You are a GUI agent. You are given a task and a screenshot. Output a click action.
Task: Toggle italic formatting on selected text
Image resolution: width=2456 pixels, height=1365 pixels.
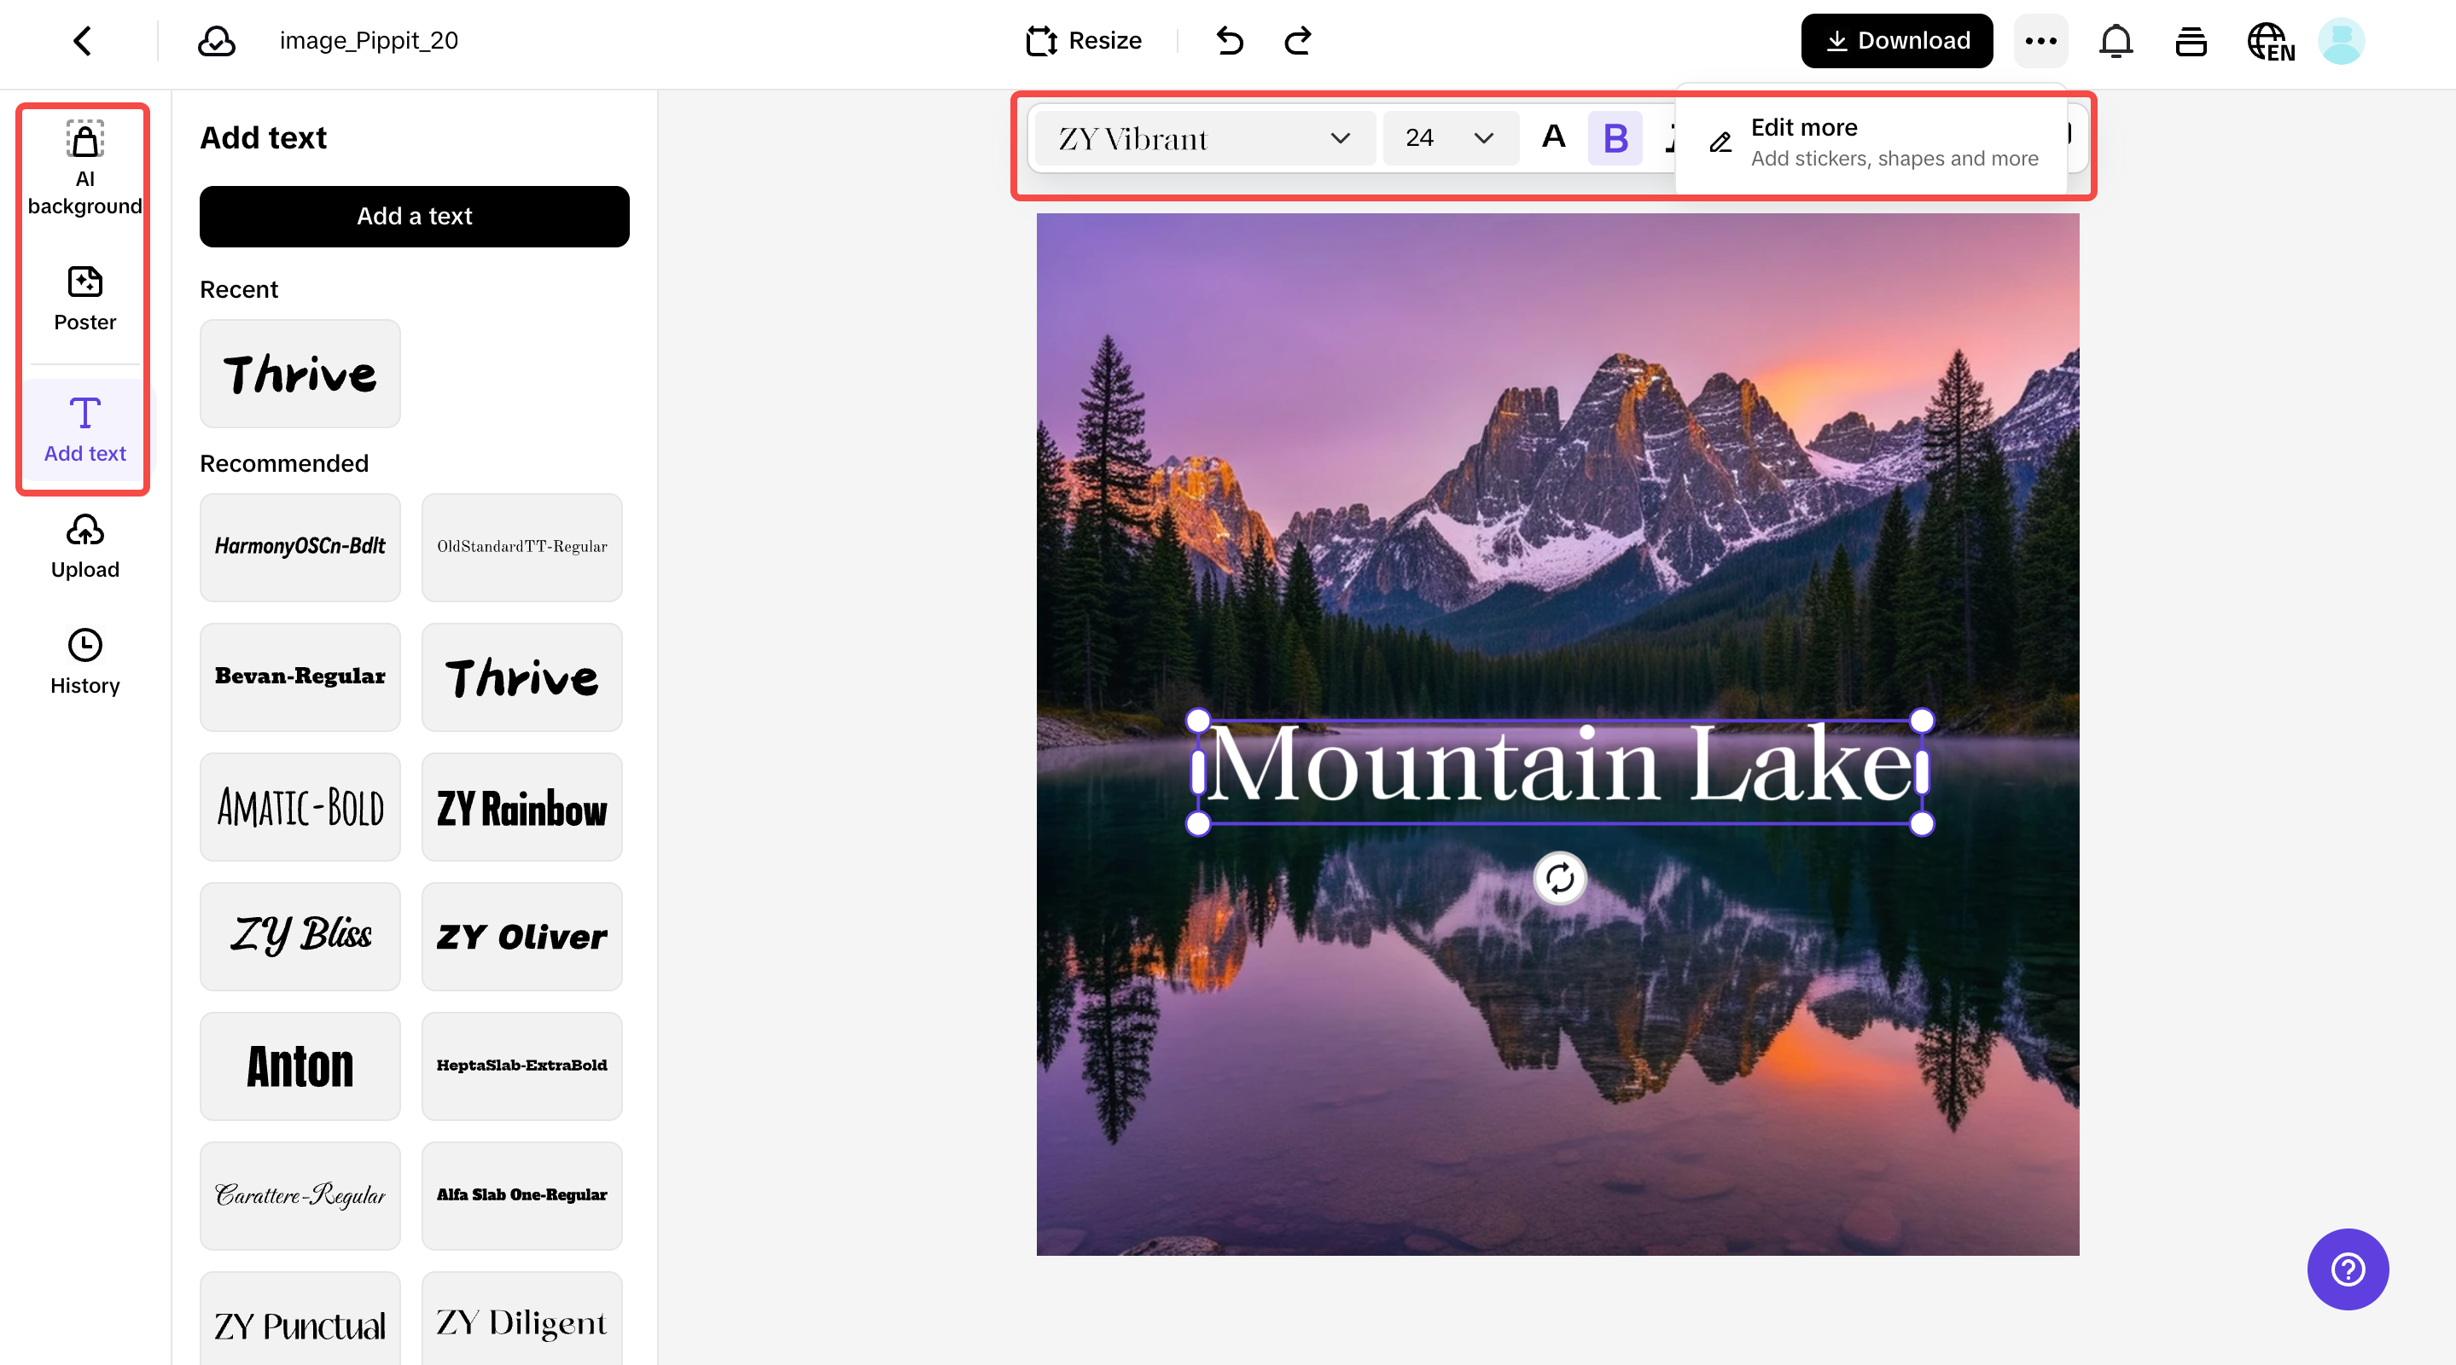click(x=1672, y=138)
